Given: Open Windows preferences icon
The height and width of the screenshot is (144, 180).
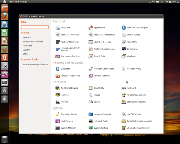Looking at the screenshot, I should [x=124, y=56].
